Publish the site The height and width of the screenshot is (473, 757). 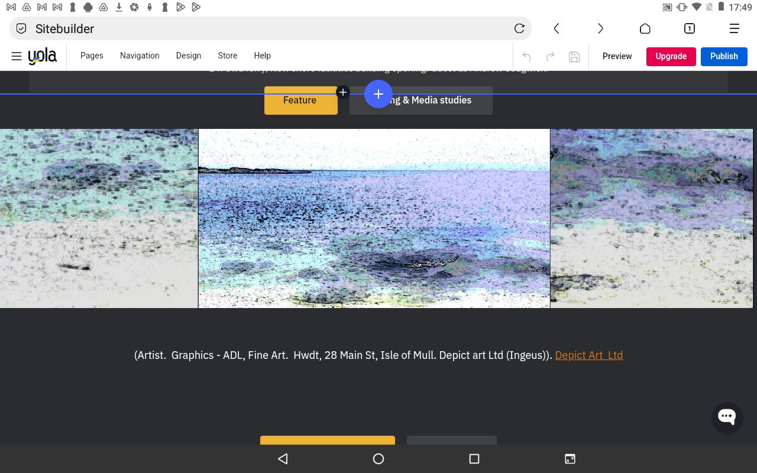(724, 56)
